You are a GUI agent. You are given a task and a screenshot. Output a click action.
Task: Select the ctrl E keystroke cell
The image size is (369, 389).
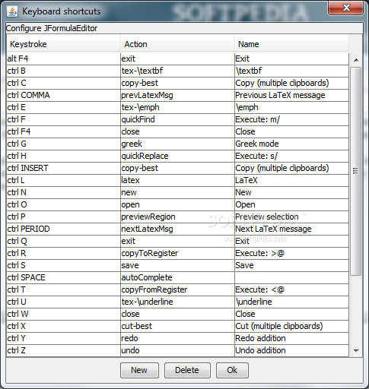pyautogui.click(x=63, y=107)
